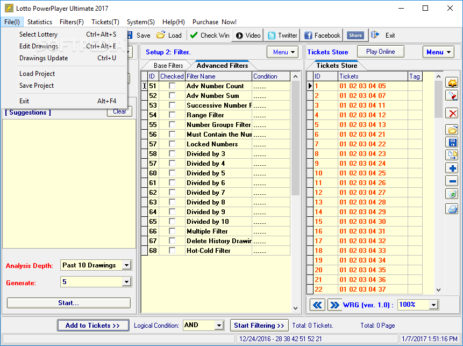The height and width of the screenshot is (346, 463).
Task: Open the Generate count dropdown
Action: (126, 282)
